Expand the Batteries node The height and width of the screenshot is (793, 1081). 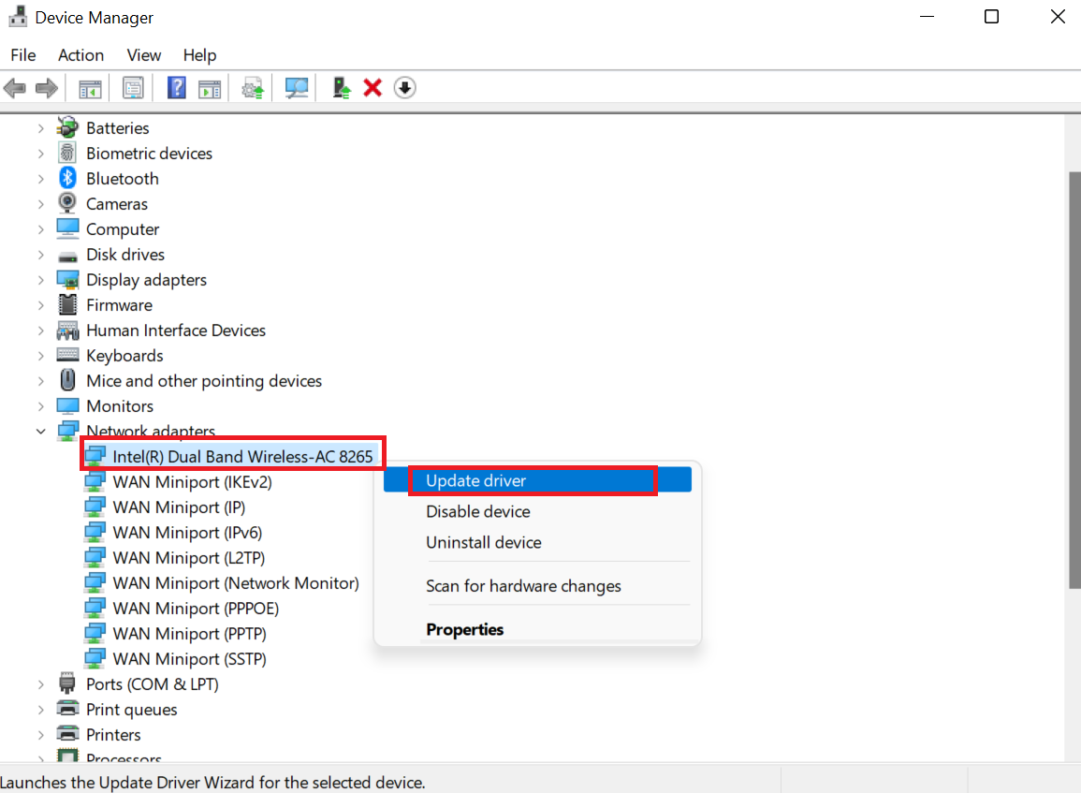coord(40,128)
